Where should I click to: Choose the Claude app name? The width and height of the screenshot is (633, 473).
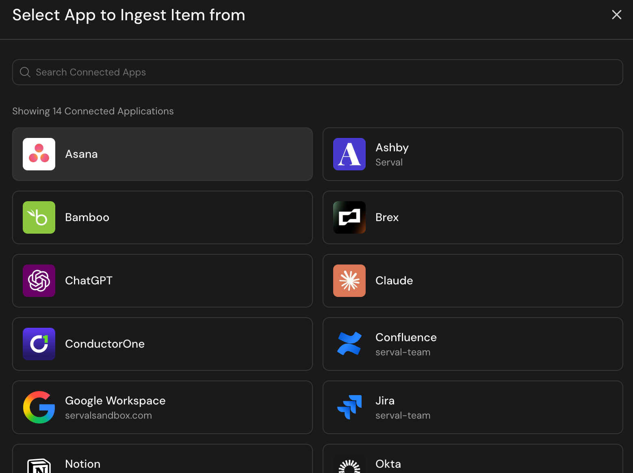(x=394, y=281)
